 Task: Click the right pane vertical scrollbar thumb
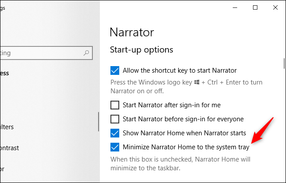pos(284,63)
